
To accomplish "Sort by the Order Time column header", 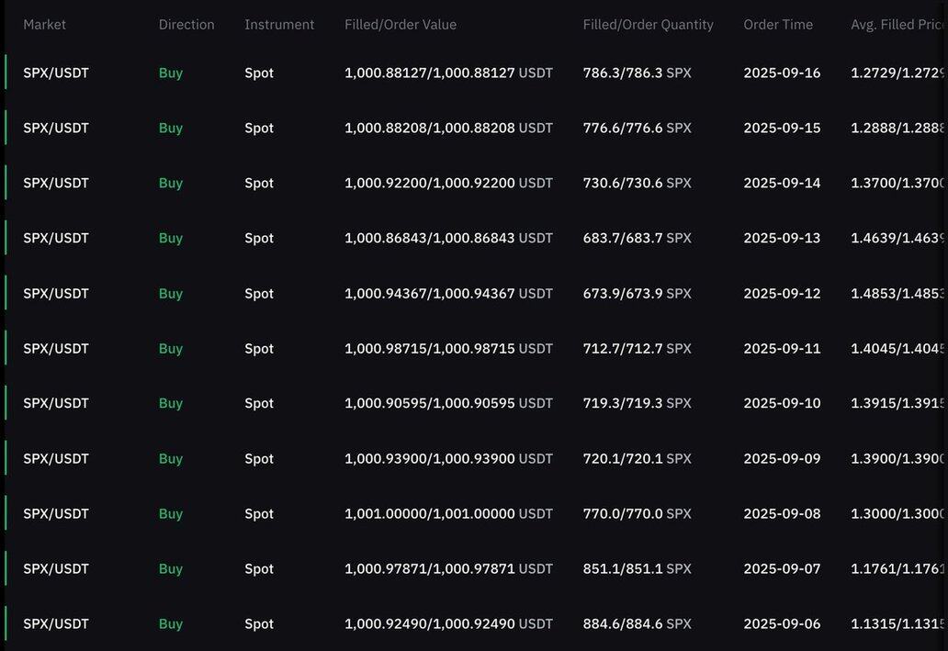I will (778, 24).
